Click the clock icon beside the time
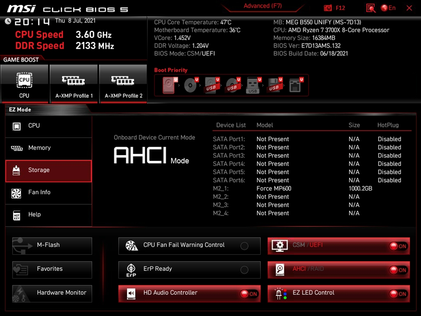Image resolution: width=421 pixels, height=316 pixels. tap(8, 21)
